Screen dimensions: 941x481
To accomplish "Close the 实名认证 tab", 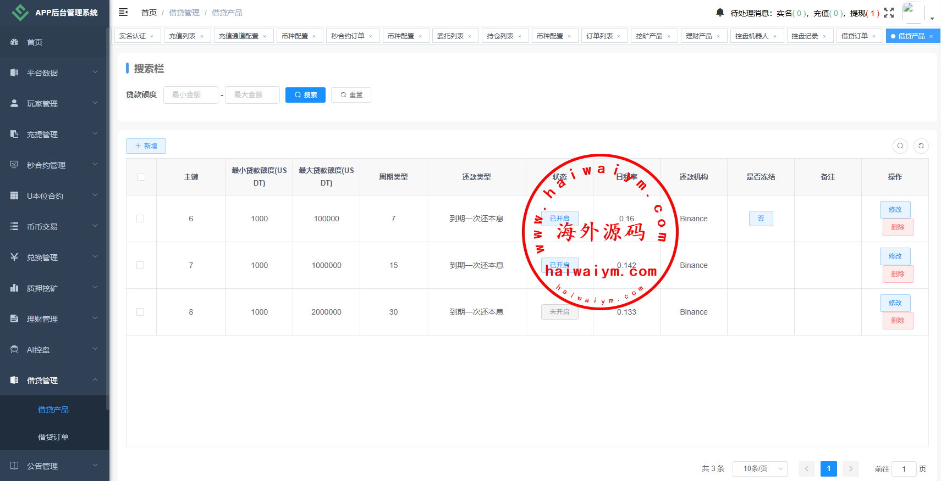I will point(152,36).
